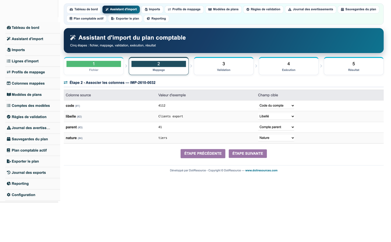Click the open book icon beside sidebar Modèles de plans
The height and width of the screenshot is (242, 391).
point(9,94)
